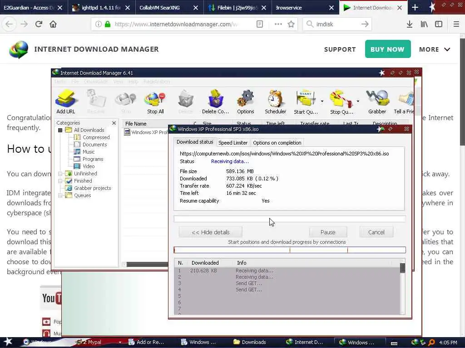Select Compressed category
The width and height of the screenshot is (465, 348).
(92, 137)
